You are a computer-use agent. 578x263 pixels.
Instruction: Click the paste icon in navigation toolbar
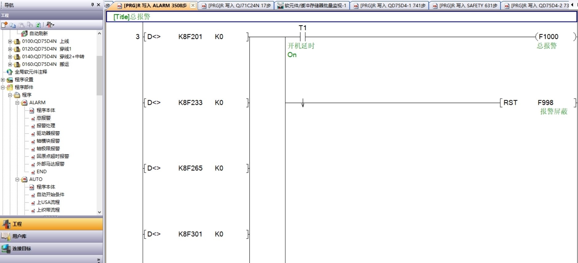pos(21,25)
